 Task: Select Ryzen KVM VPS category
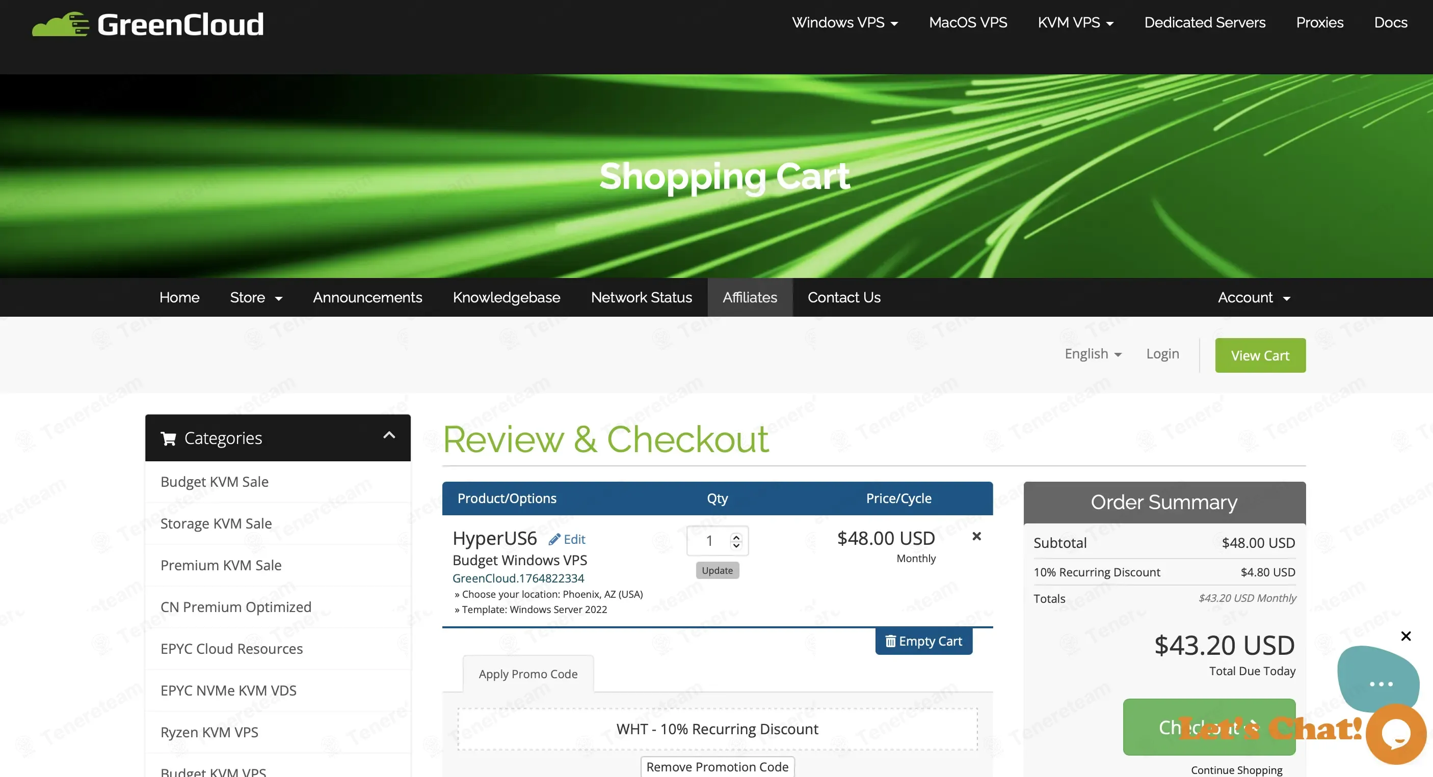pos(278,732)
